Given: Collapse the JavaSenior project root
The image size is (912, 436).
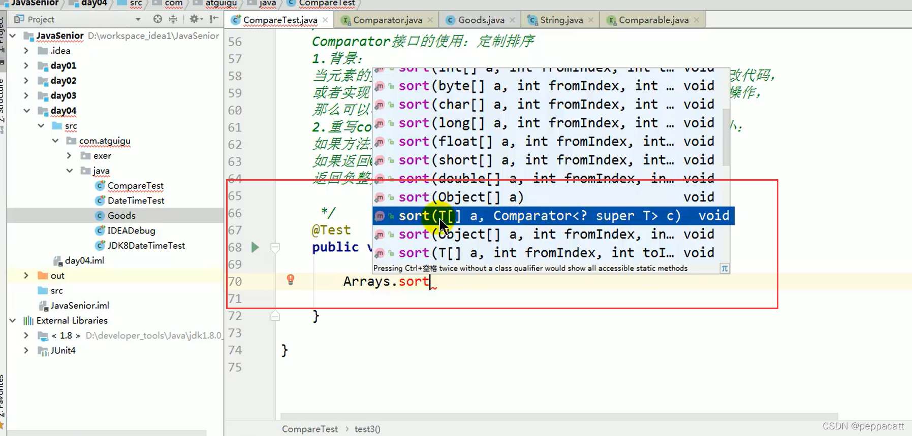Looking at the screenshot, I should (13, 36).
